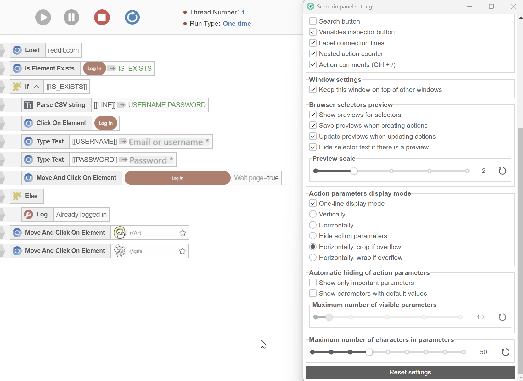The width and height of the screenshot is (523, 381).
Task: Pause the running scenario
Action: pyautogui.click(x=71, y=17)
